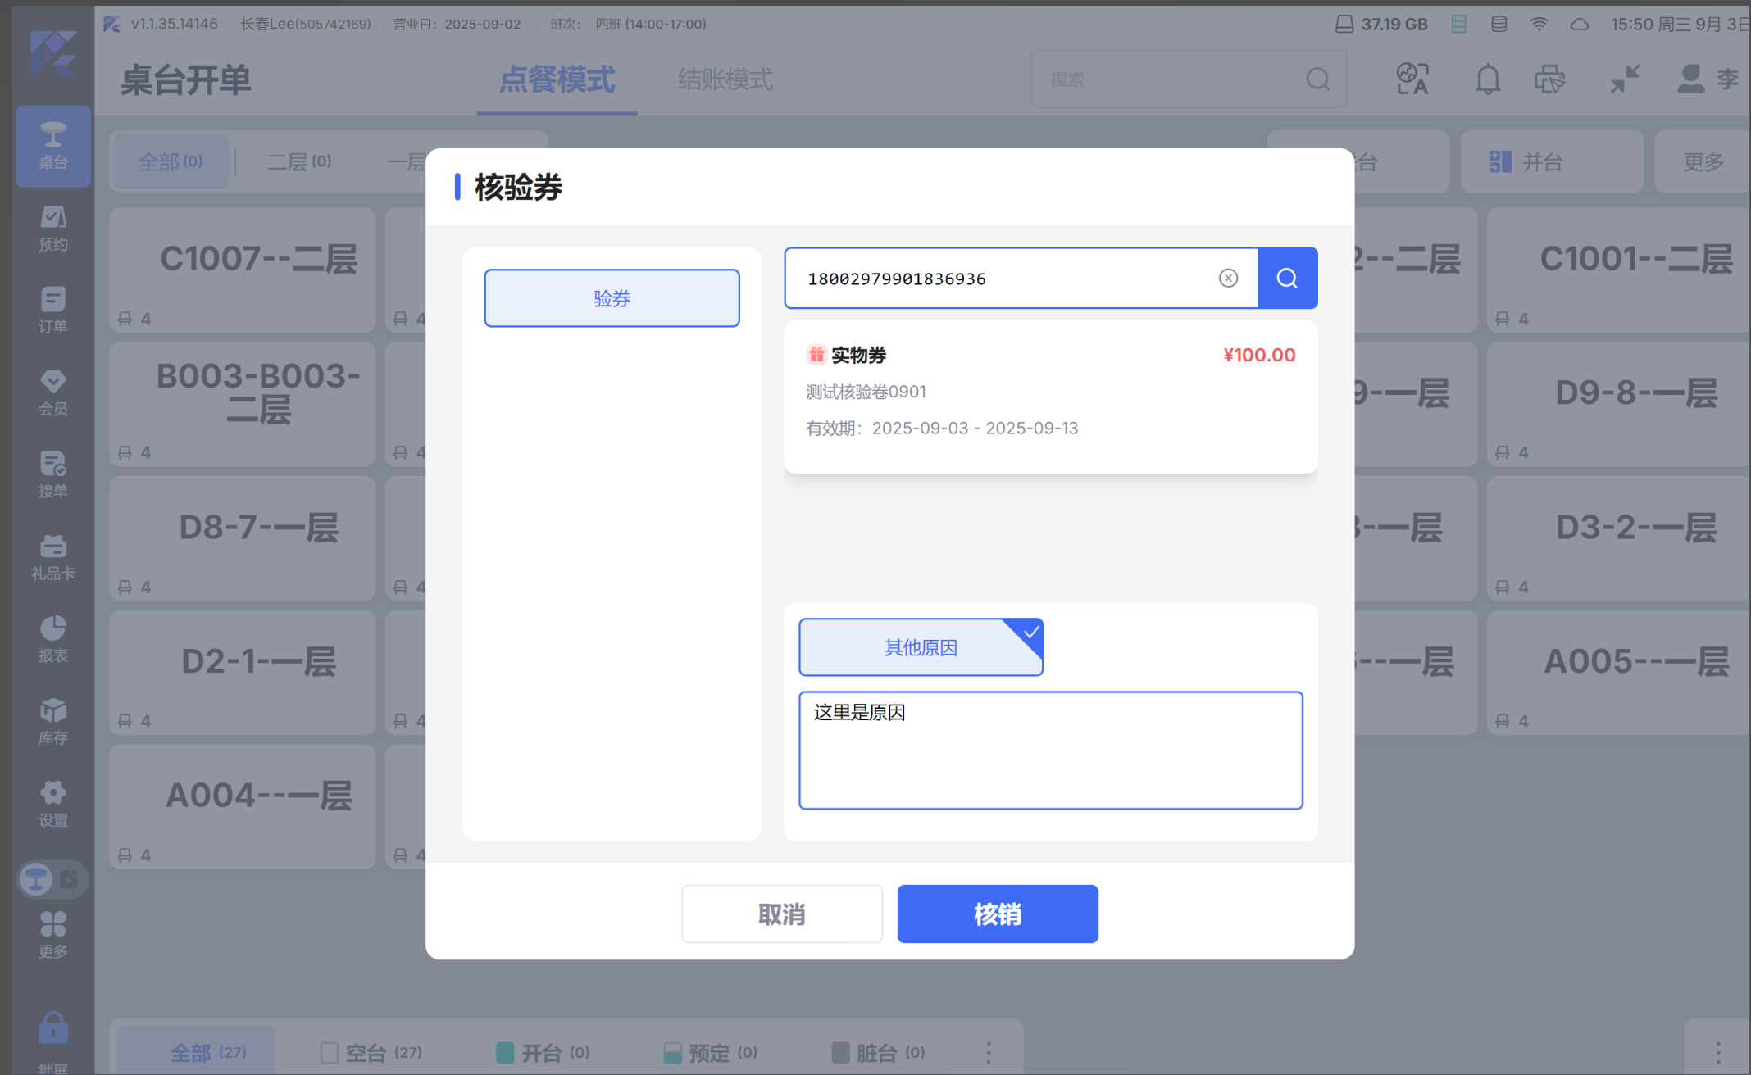Open the 预约 reservation sidebar icon
This screenshot has width=1751, height=1075.
pos(53,229)
